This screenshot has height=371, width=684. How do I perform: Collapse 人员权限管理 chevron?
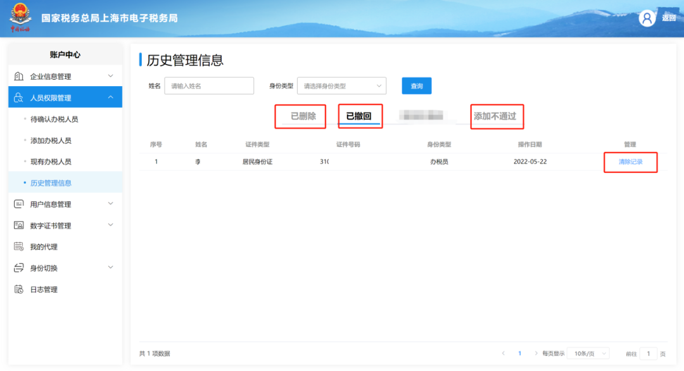coord(110,97)
